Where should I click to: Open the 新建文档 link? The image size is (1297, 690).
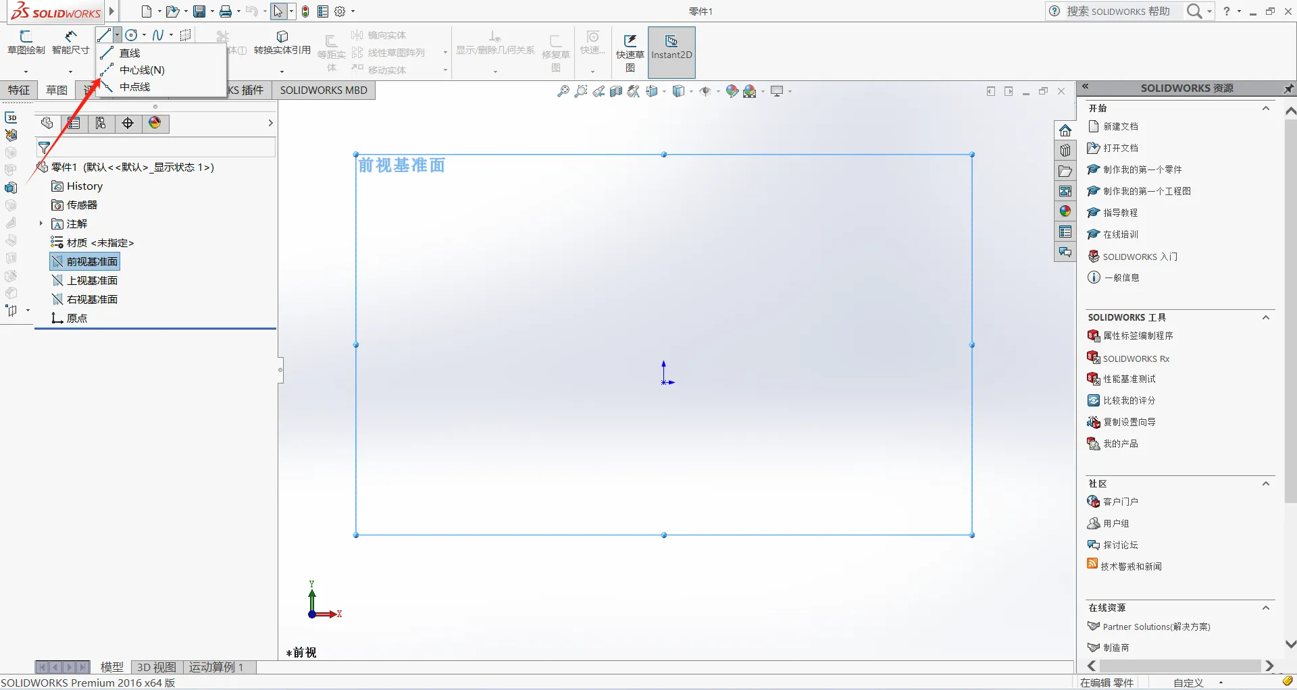[x=1121, y=126]
